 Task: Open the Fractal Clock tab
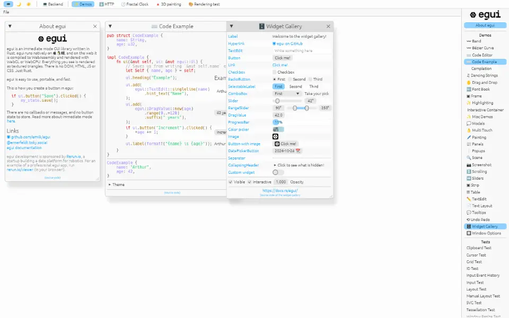(135, 4)
